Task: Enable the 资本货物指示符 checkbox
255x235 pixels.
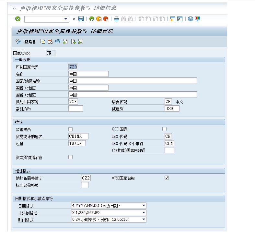Action: point(70,157)
